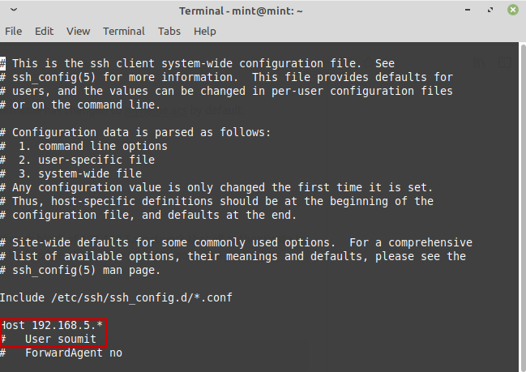Screen dimensions: 526x372
Task: Close the Terminal window
Action: point(512,11)
